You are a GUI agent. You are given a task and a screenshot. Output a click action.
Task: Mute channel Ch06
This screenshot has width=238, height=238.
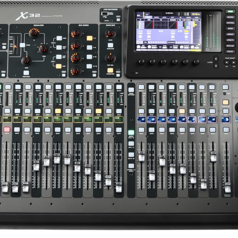[17, 129]
